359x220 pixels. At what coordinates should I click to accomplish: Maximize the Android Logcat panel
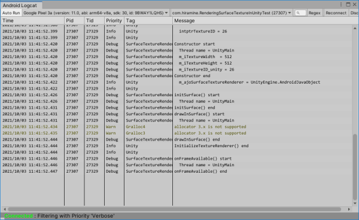coord(348,5)
